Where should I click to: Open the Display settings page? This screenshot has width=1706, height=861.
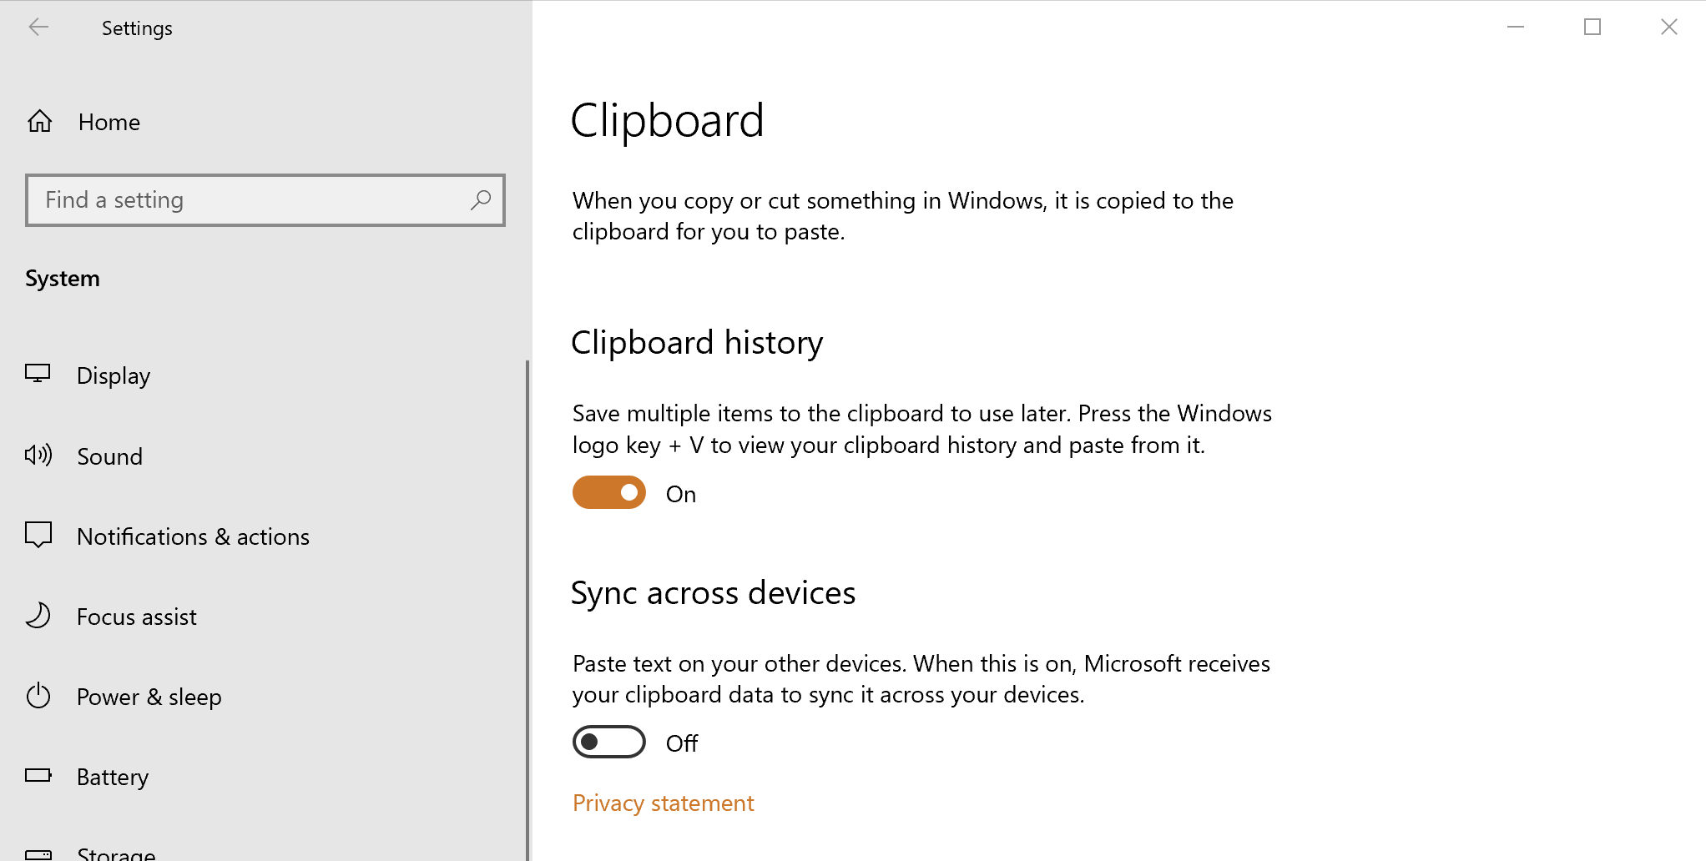coord(114,375)
